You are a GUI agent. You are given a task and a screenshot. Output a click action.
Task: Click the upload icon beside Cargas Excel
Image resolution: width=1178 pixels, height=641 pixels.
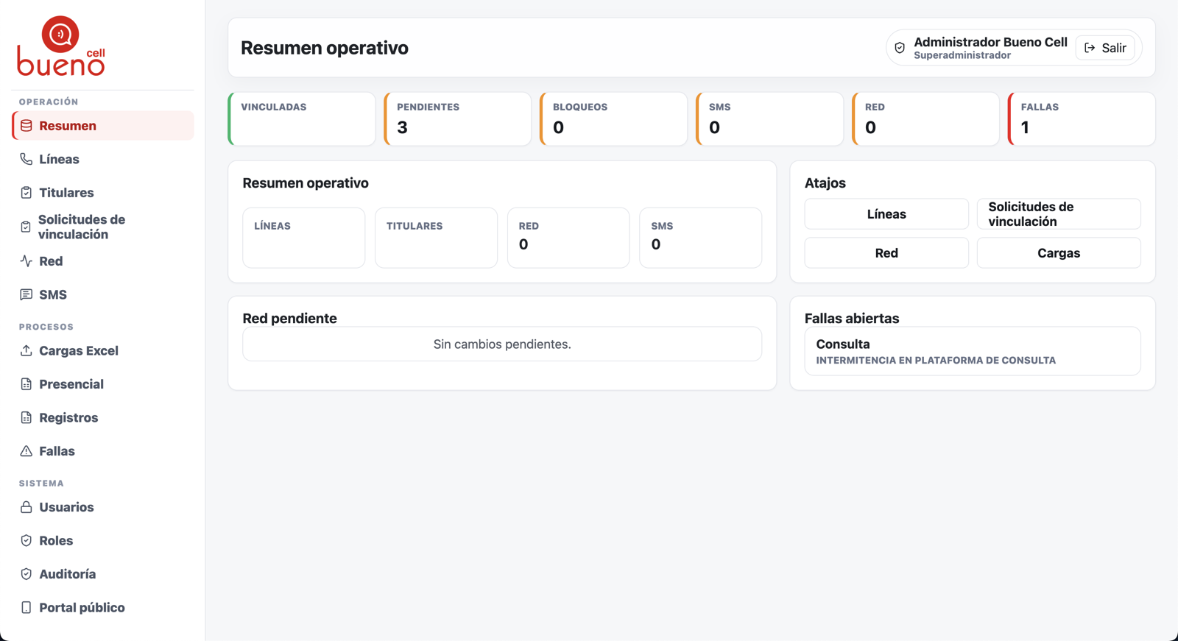[x=27, y=351]
